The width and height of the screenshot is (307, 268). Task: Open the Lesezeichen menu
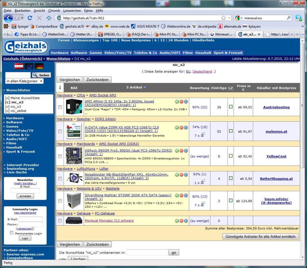point(72,10)
